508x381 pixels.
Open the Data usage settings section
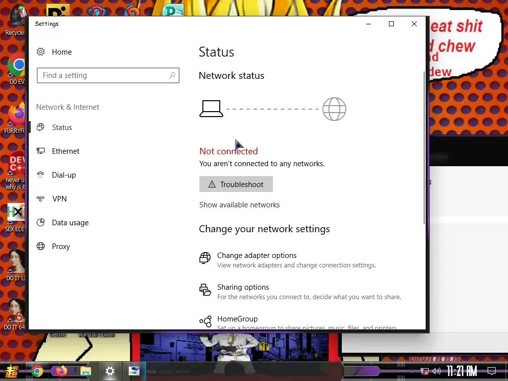[x=70, y=223]
